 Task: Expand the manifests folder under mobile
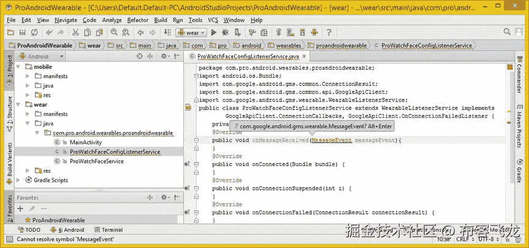click(28, 76)
